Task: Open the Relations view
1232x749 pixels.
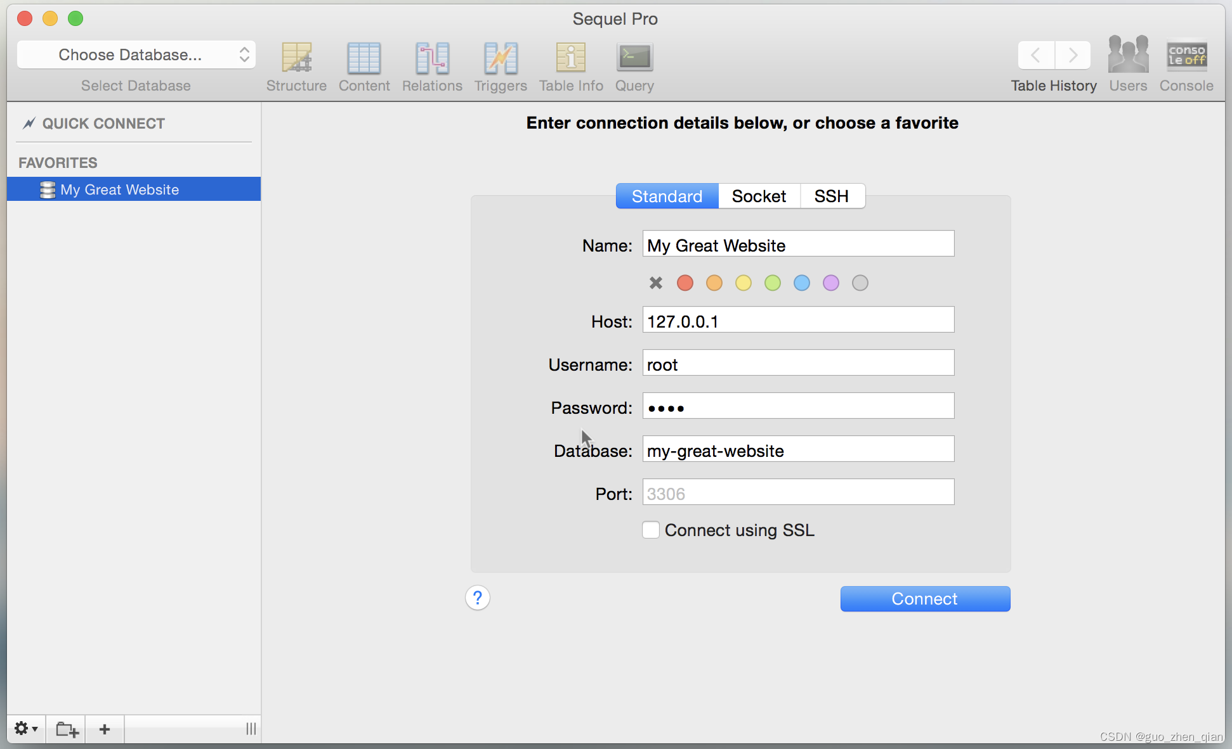Action: 432,68
